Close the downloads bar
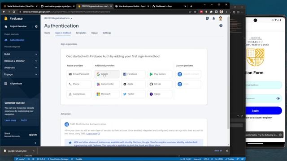Screen dimensions: 287x161 [x=227, y=151]
